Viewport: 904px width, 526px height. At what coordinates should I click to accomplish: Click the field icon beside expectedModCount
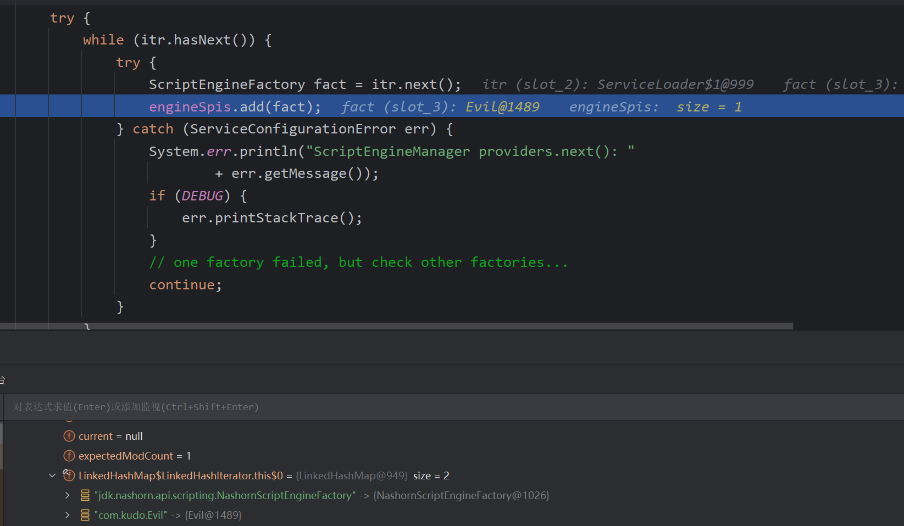pyautogui.click(x=69, y=456)
